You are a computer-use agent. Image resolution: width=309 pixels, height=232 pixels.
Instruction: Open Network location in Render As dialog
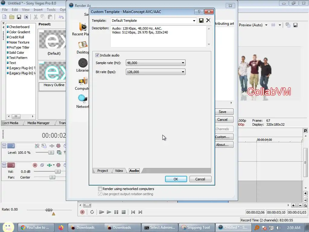coord(83,101)
